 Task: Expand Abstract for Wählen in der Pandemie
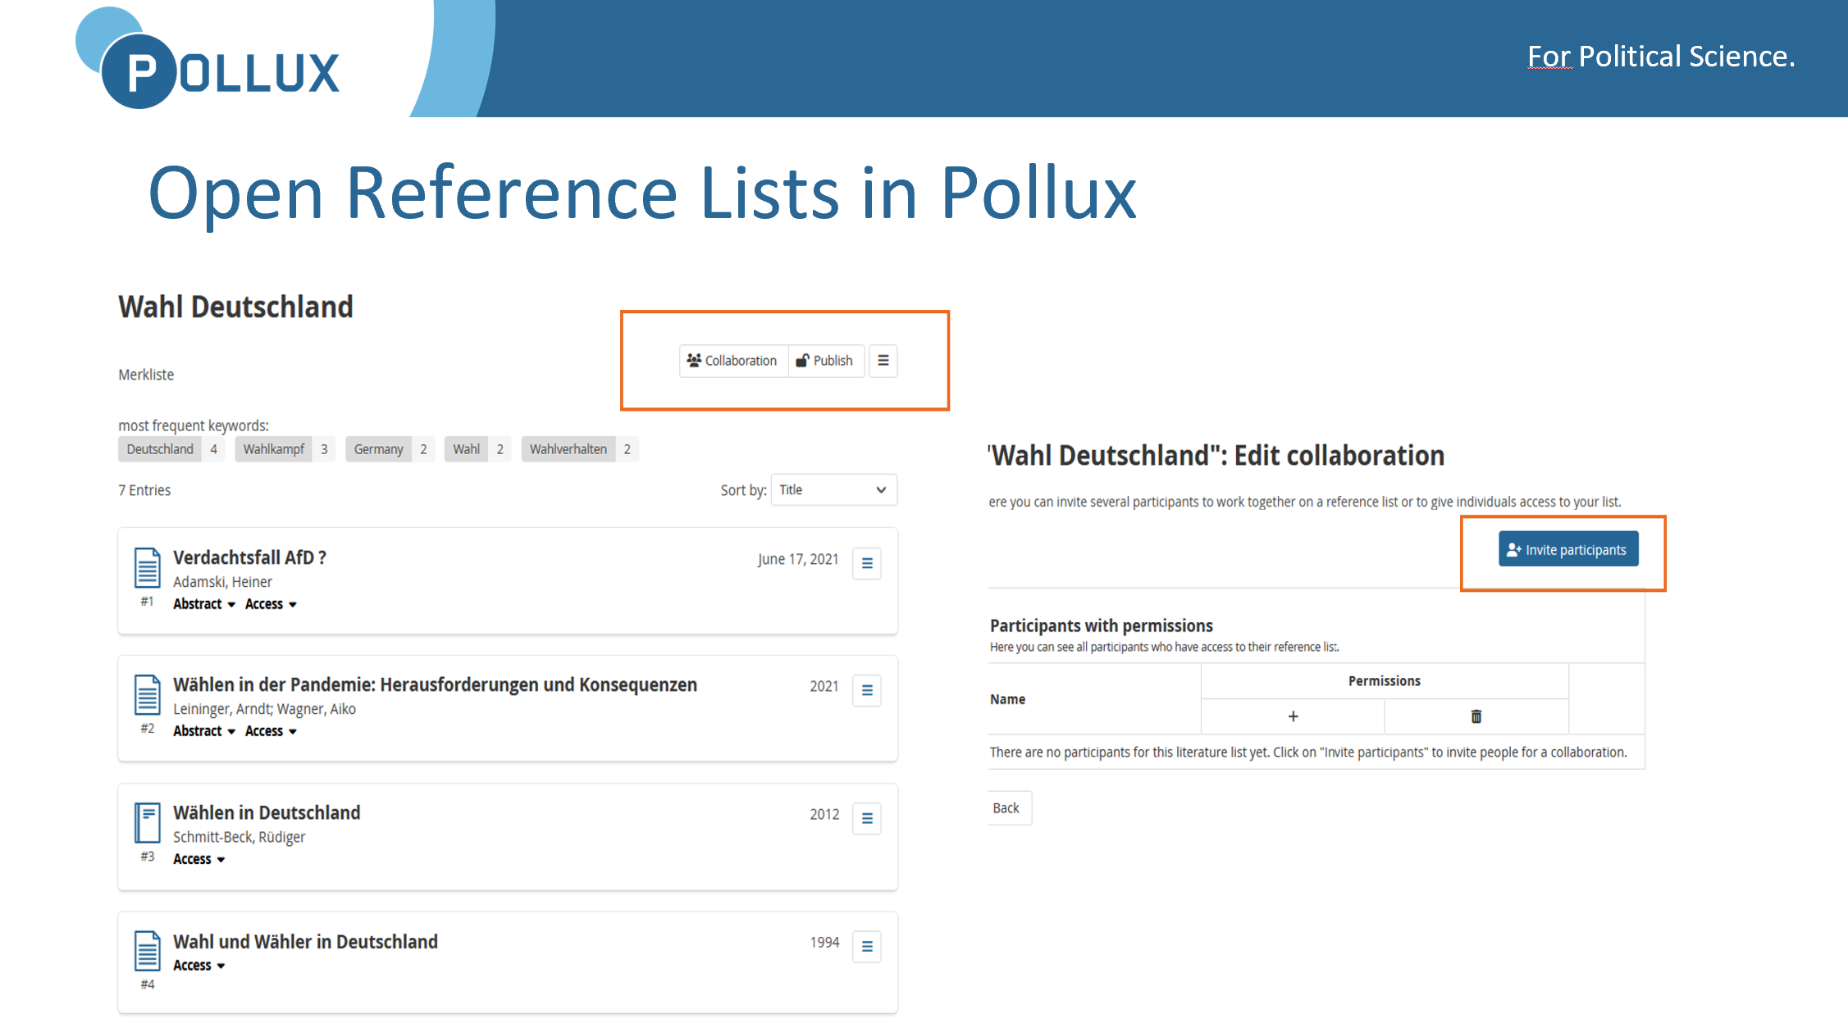coord(204,731)
